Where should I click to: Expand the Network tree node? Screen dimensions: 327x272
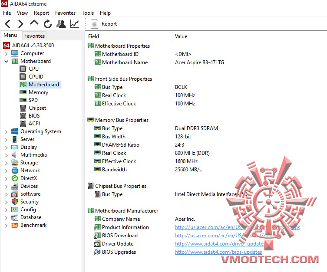(6, 171)
